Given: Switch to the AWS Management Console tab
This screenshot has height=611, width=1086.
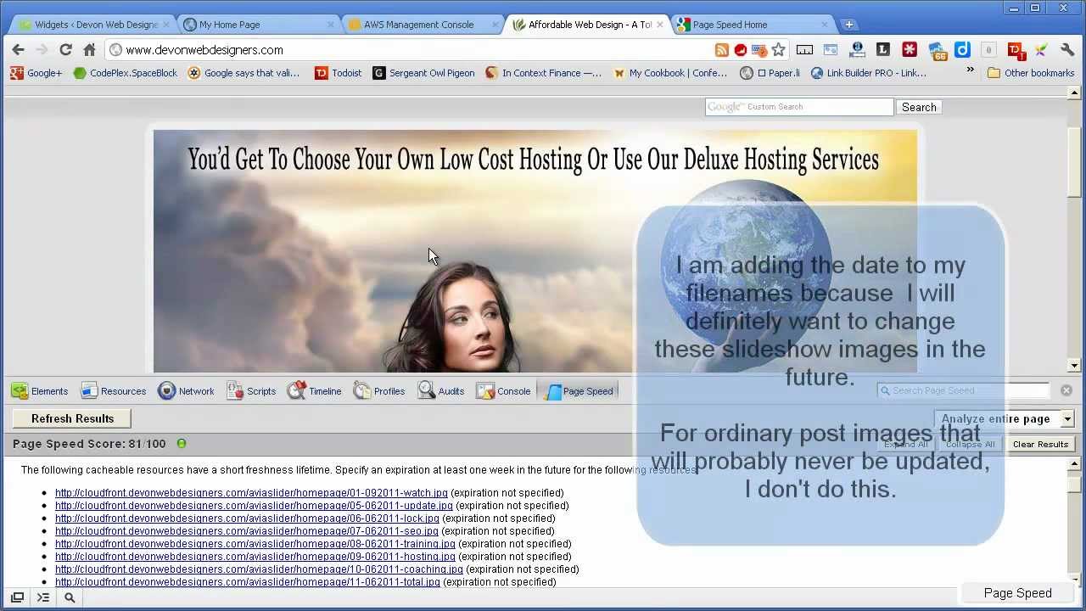Looking at the screenshot, I should [x=422, y=25].
